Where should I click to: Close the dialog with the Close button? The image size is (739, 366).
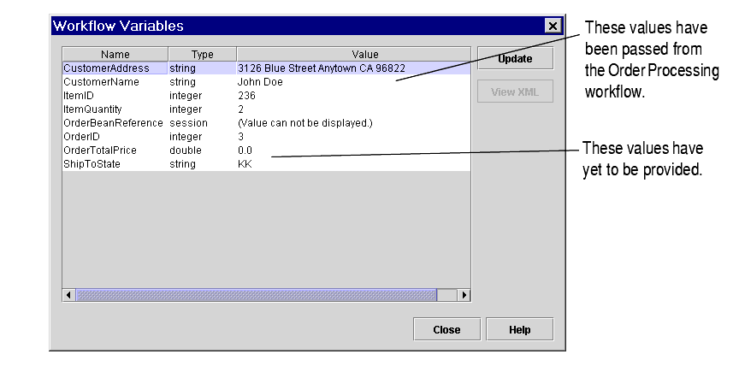pos(446,330)
